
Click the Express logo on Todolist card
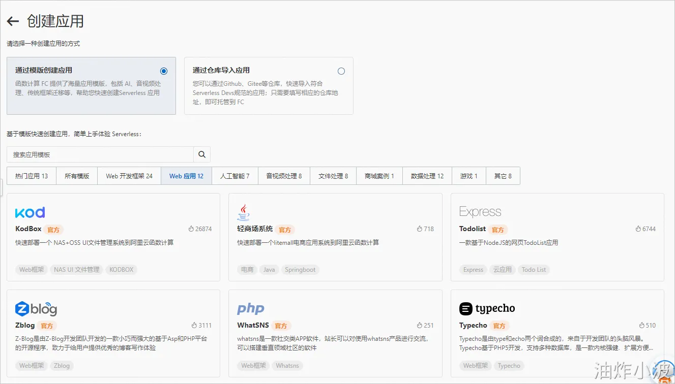[480, 212]
